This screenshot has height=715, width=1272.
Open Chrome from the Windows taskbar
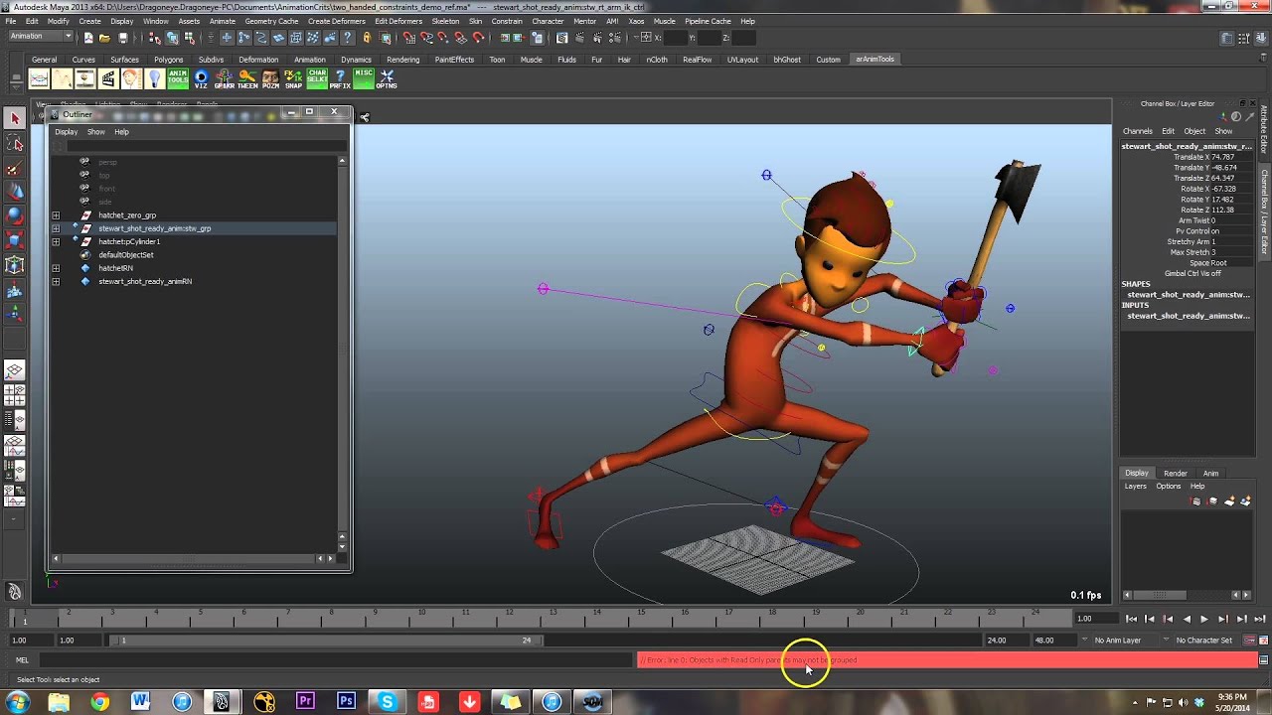click(99, 702)
